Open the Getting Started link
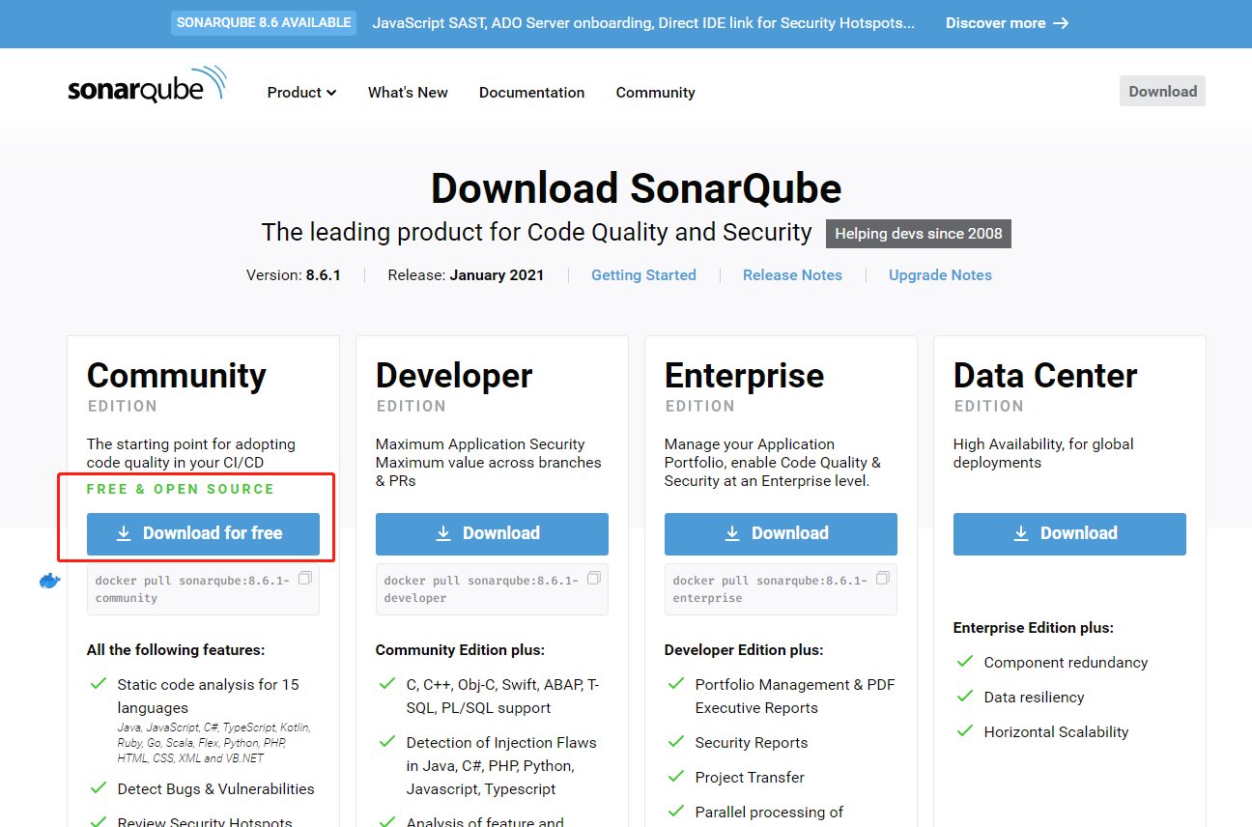Viewport: 1252px width, 827px height. click(x=643, y=274)
